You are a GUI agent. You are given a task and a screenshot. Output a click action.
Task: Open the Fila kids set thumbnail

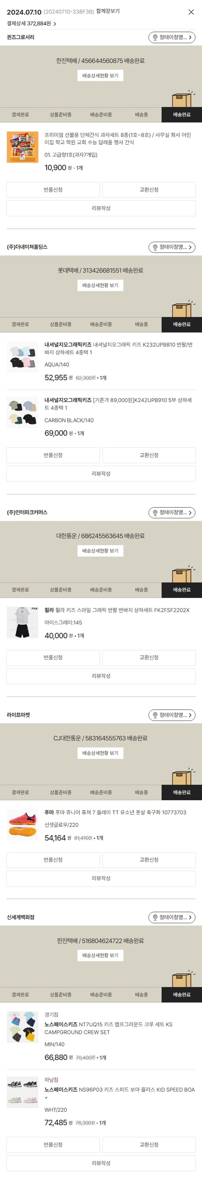tap(23, 622)
